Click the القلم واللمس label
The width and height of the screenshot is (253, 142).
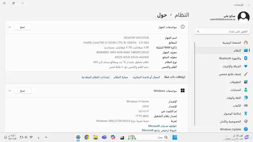click(x=169, y=67)
